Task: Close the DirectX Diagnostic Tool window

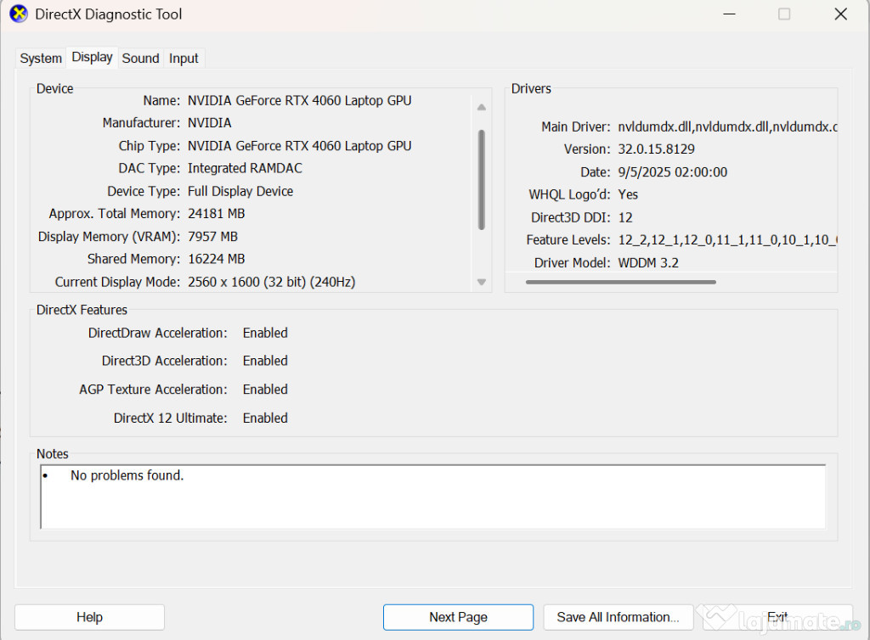Action: click(x=840, y=14)
